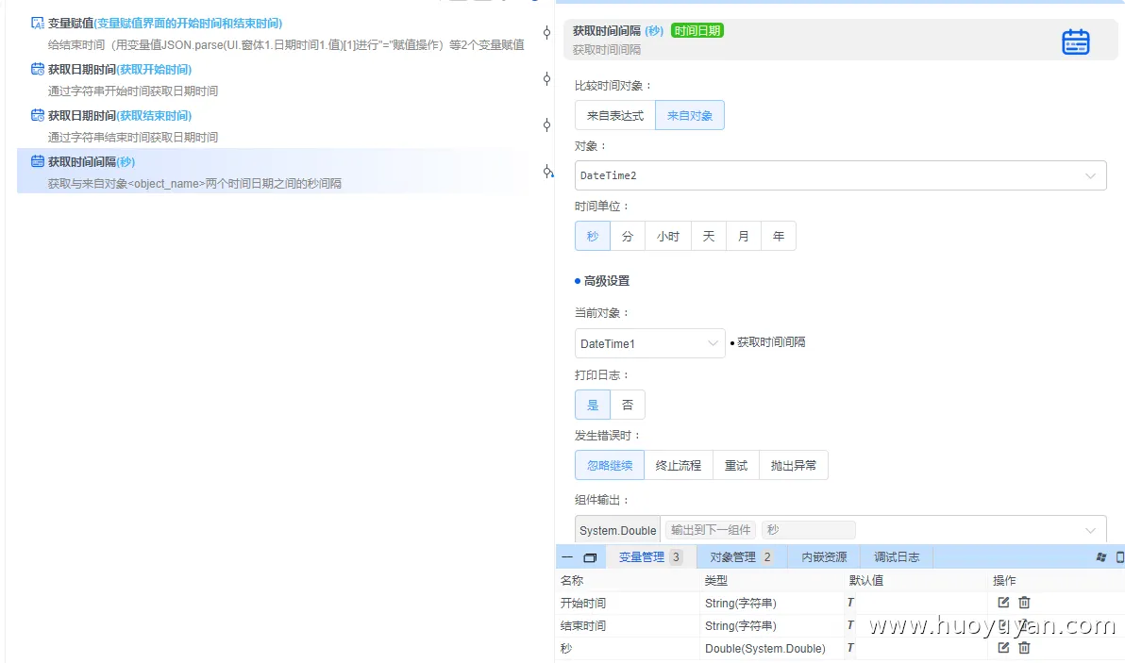1125x663 pixels.
Task: Click the mobile device icon in panel bar
Action: [x=1120, y=557]
